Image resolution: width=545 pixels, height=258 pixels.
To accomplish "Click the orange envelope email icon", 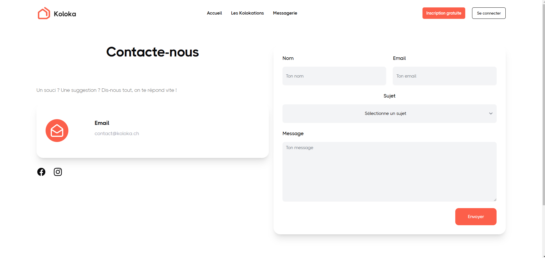I will 57,131.
